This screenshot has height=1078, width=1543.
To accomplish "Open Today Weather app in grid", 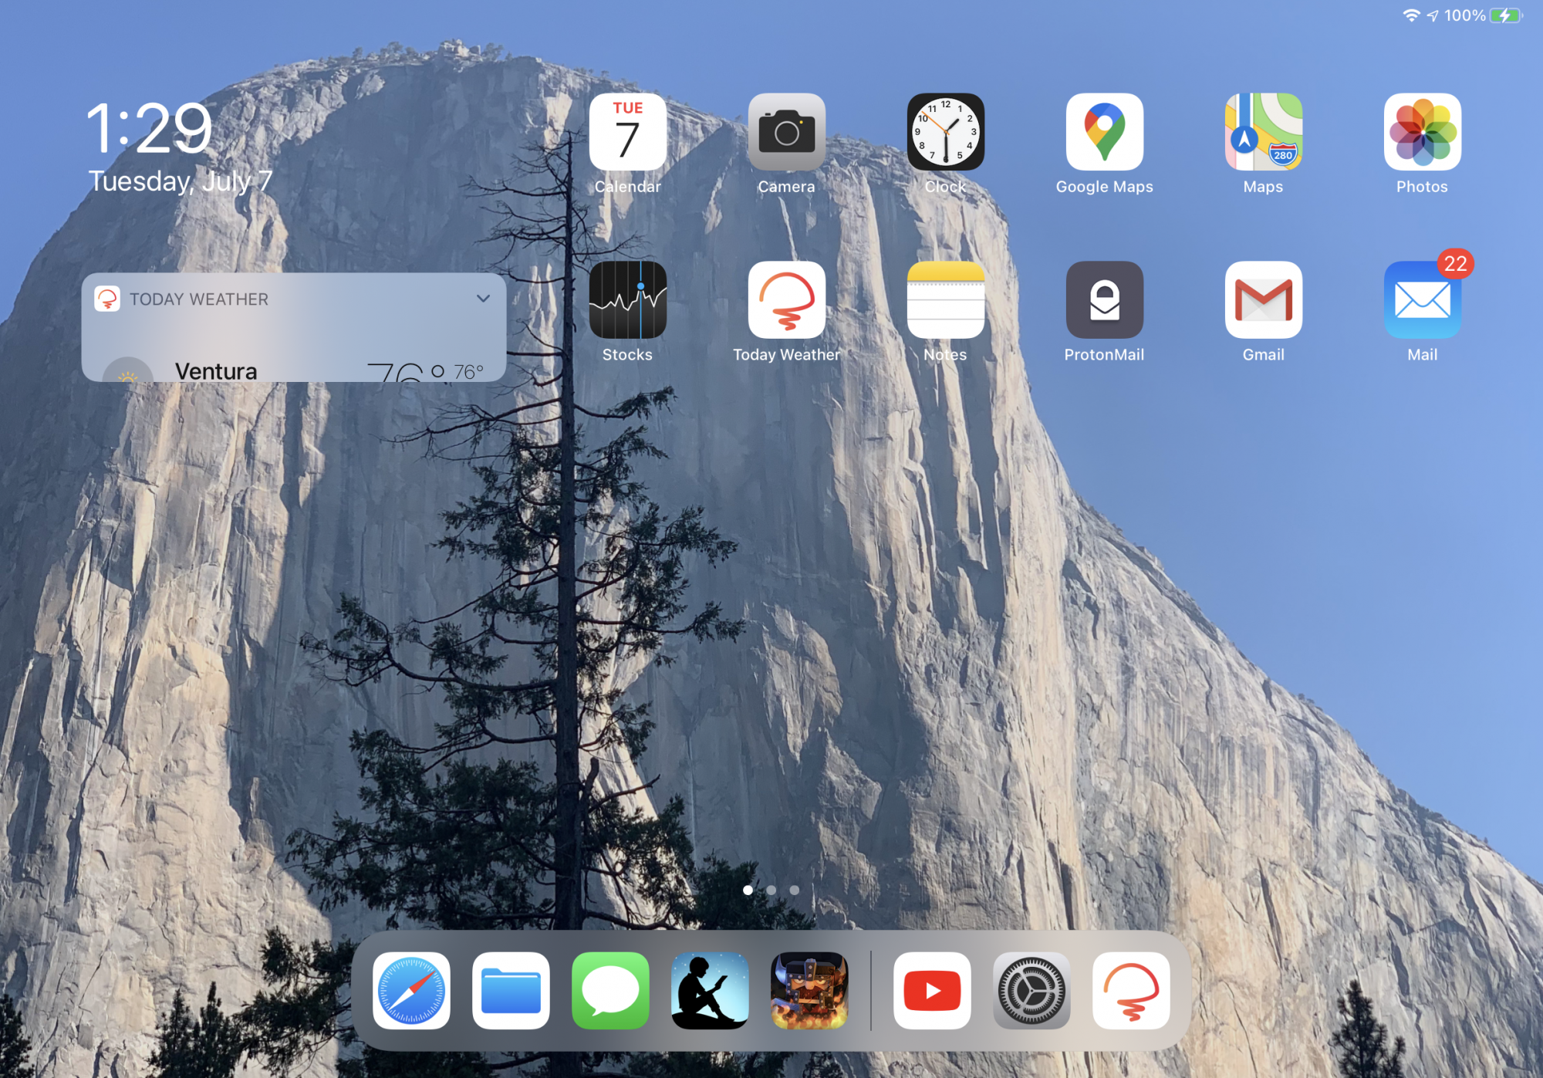I will [786, 299].
